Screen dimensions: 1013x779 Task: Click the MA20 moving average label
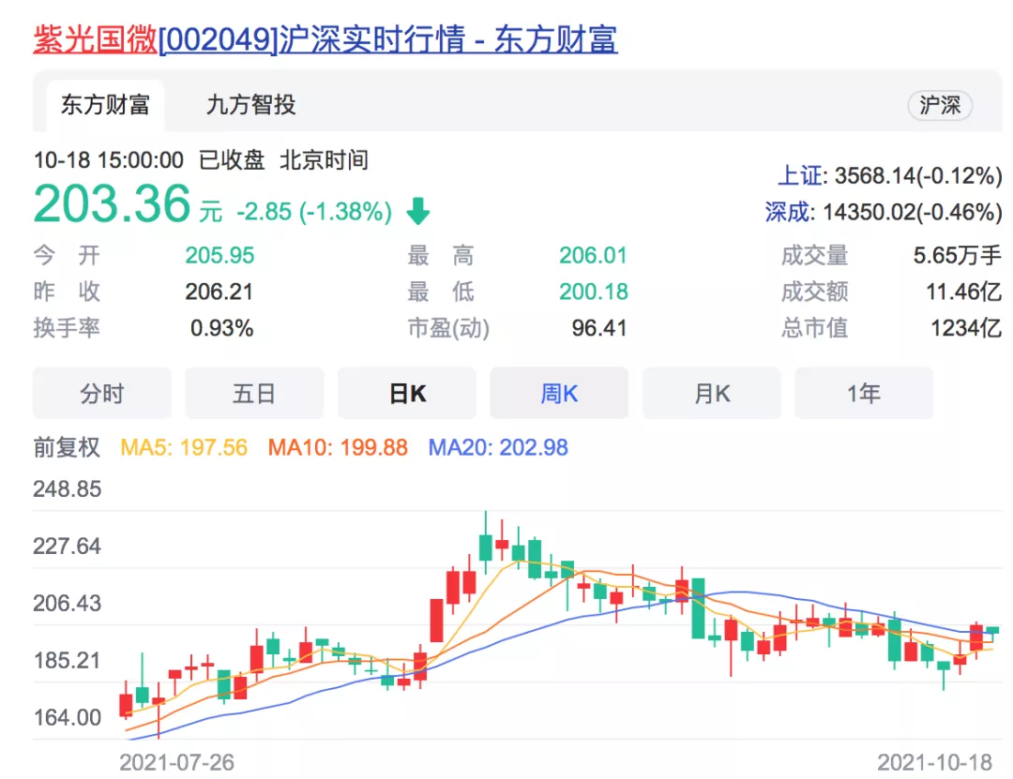(498, 448)
